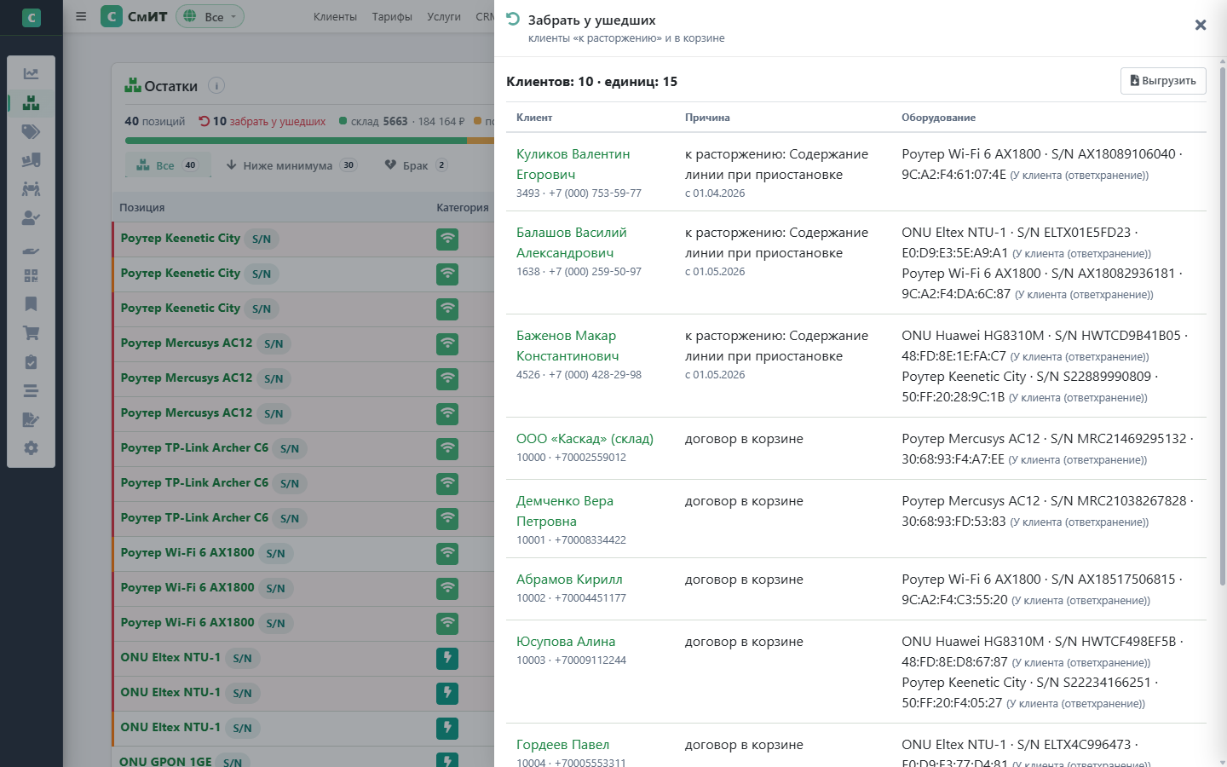1227x767 pixels.
Task: Open the «Все» region dropdown
Action: tap(210, 16)
